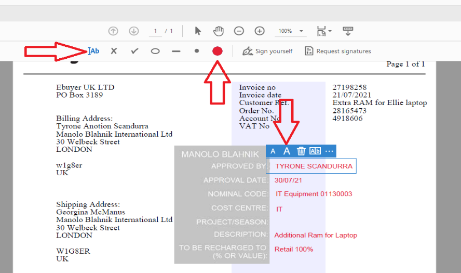The image size is (461, 273).
Task: Click Extra RAM for Ellie laptop text
Action: [x=379, y=103]
